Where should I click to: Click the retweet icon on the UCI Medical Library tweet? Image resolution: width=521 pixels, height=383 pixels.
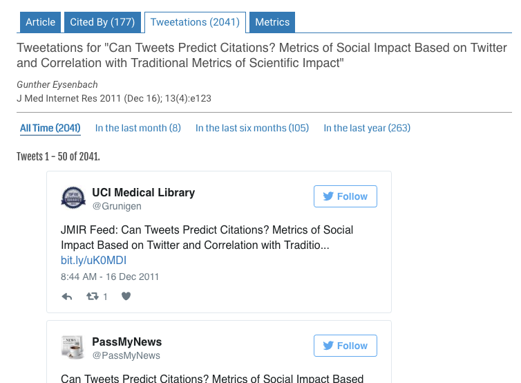92,297
